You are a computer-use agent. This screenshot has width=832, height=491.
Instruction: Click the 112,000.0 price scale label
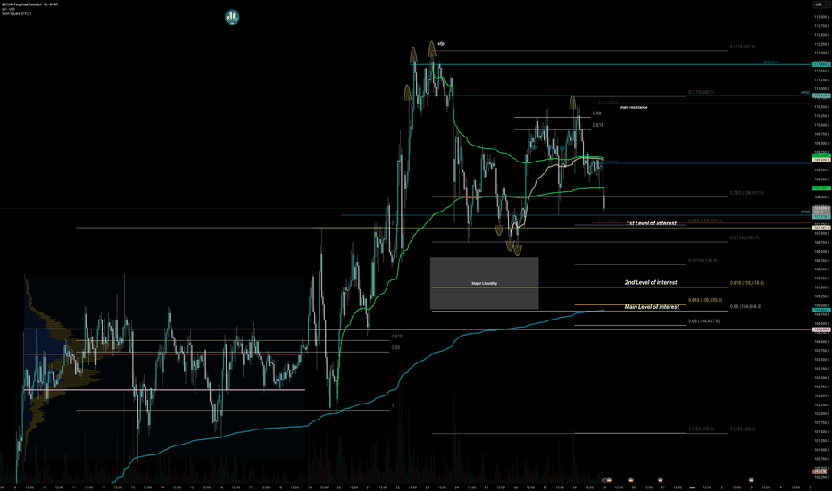click(822, 53)
